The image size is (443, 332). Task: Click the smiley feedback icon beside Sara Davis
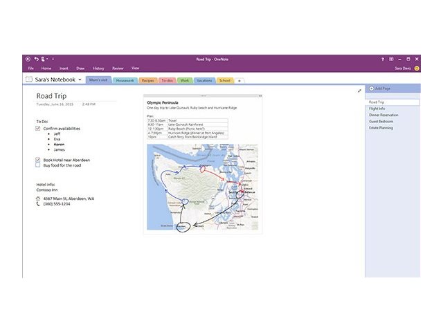(417, 68)
